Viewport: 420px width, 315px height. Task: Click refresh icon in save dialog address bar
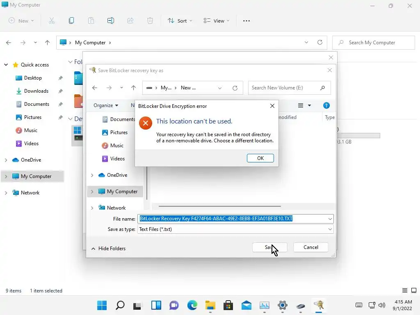235,88
